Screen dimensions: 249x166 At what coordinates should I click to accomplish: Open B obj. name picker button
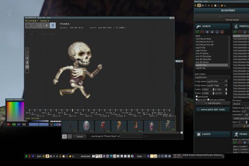point(226,85)
